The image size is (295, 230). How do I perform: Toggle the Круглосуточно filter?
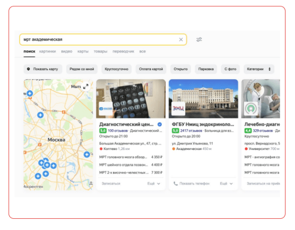click(117, 69)
